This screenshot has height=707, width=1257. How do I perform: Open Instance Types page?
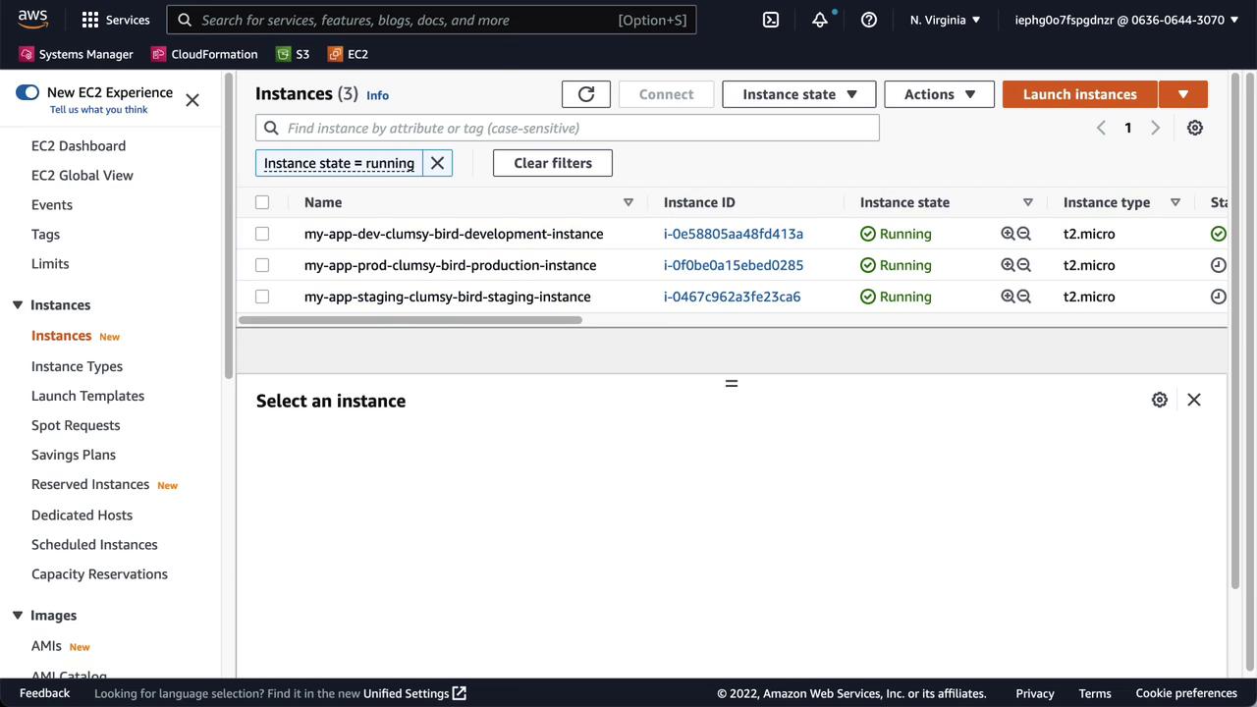[77, 366]
